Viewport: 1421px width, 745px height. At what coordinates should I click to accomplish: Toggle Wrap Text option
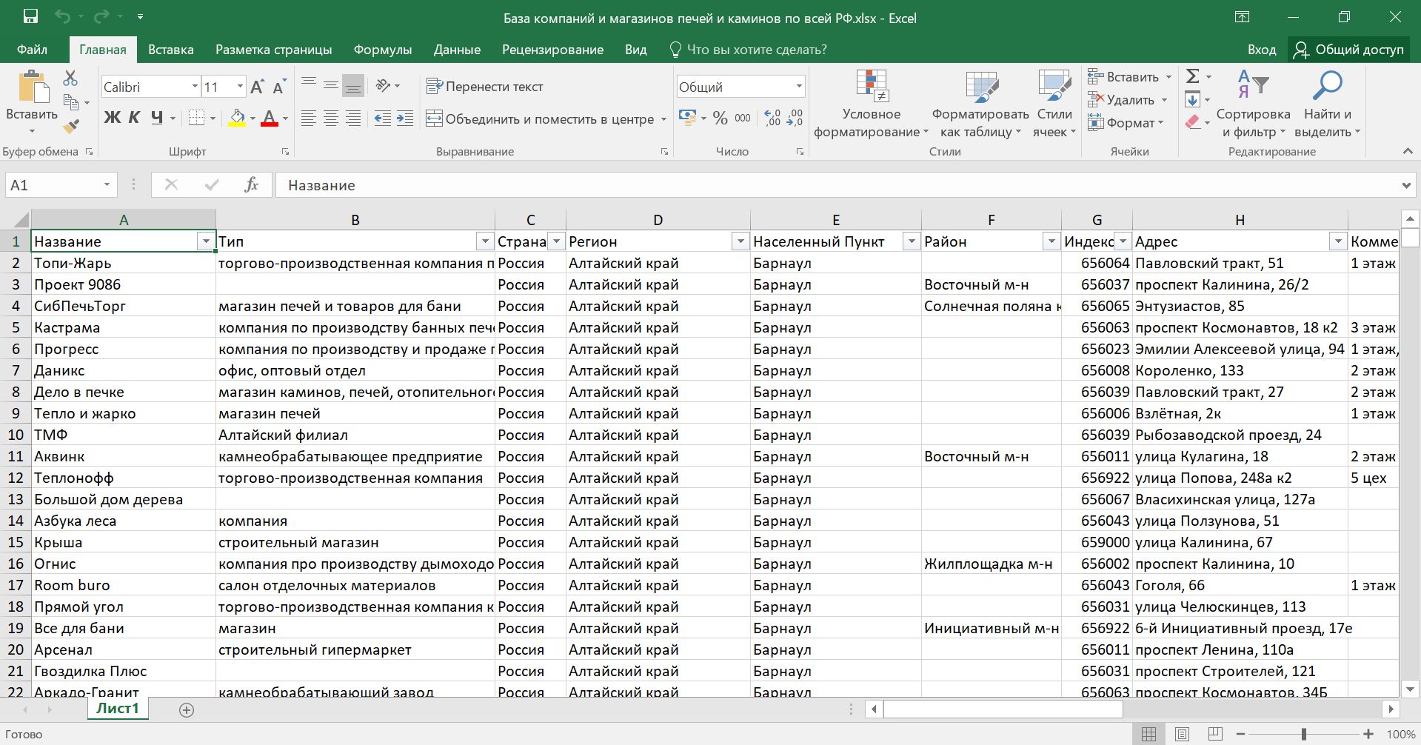[x=485, y=87]
